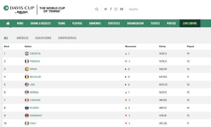Sort by the Points column header

pos(162,46)
